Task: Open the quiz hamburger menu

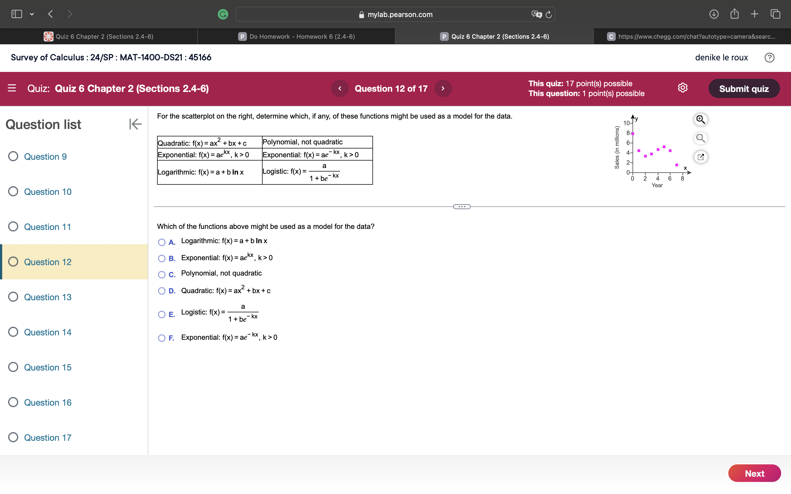Action: pyautogui.click(x=12, y=88)
